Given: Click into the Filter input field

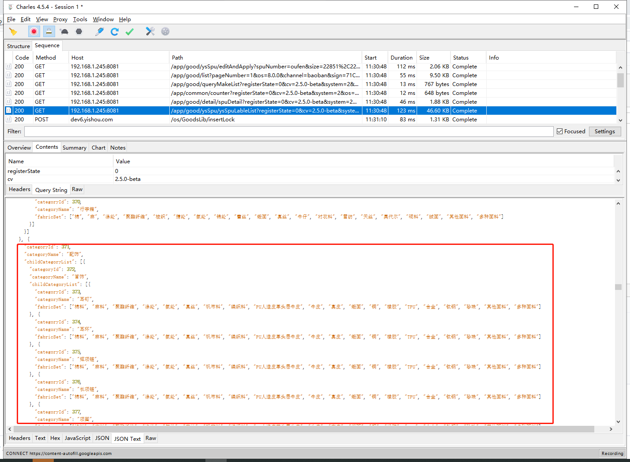Looking at the screenshot, I should (289, 131).
